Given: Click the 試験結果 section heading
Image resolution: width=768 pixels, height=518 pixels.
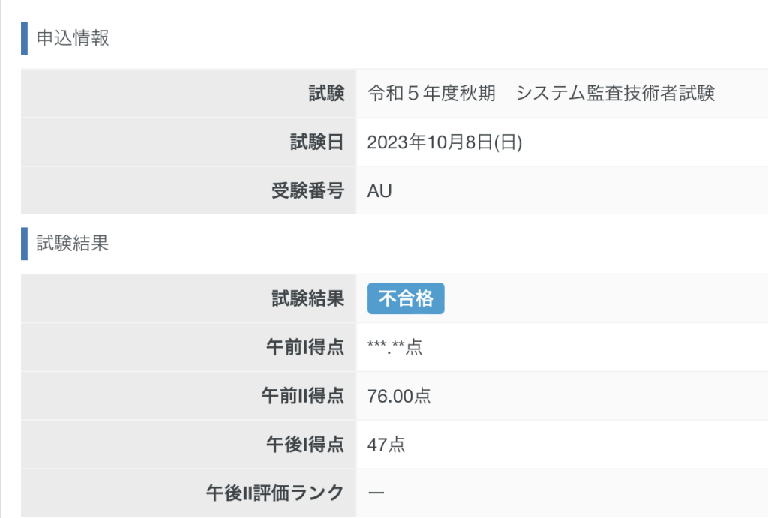Looking at the screenshot, I should pos(73,244).
